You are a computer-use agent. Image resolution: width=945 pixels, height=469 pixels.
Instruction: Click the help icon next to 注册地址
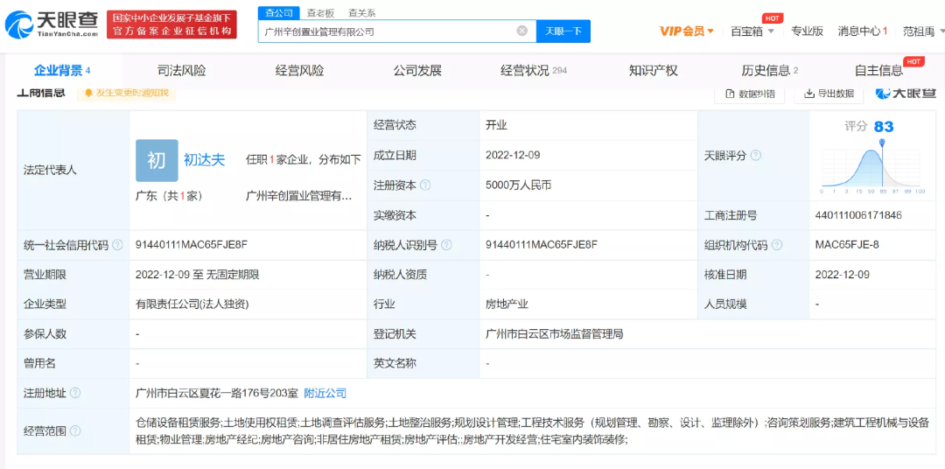click(x=74, y=394)
